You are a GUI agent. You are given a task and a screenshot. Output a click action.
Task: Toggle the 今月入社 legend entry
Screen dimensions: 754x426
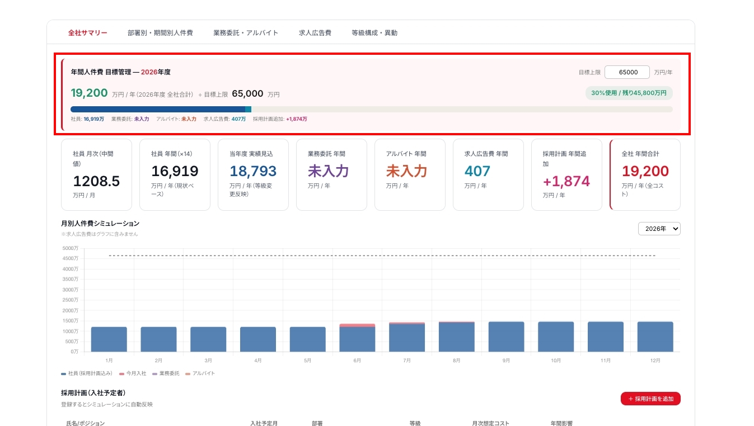point(133,373)
